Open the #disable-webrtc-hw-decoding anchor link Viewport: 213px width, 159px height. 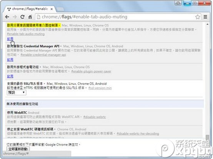(x=138, y=134)
